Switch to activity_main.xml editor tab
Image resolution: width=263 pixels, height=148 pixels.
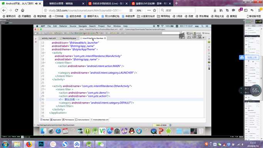point(48,38)
